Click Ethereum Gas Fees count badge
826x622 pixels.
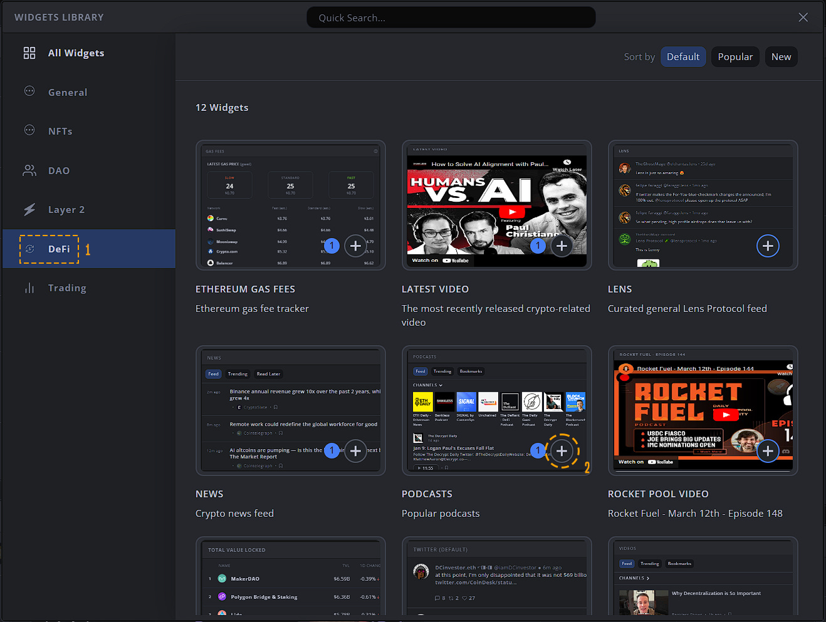coord(332,246)
